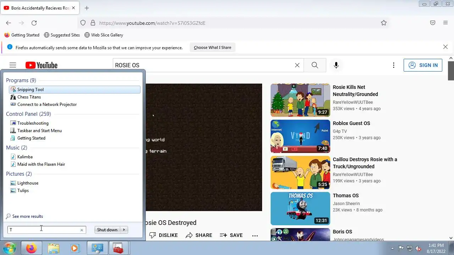This screenshot has width=454, height=255.
Task: Expand the Pictures (2) results group
Action: point(19,174)
